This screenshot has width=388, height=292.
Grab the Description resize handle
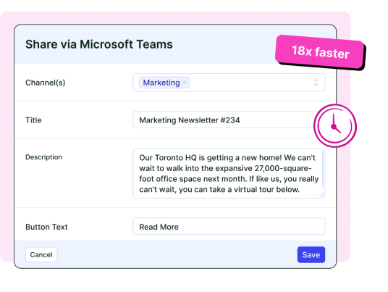[321, 195]
